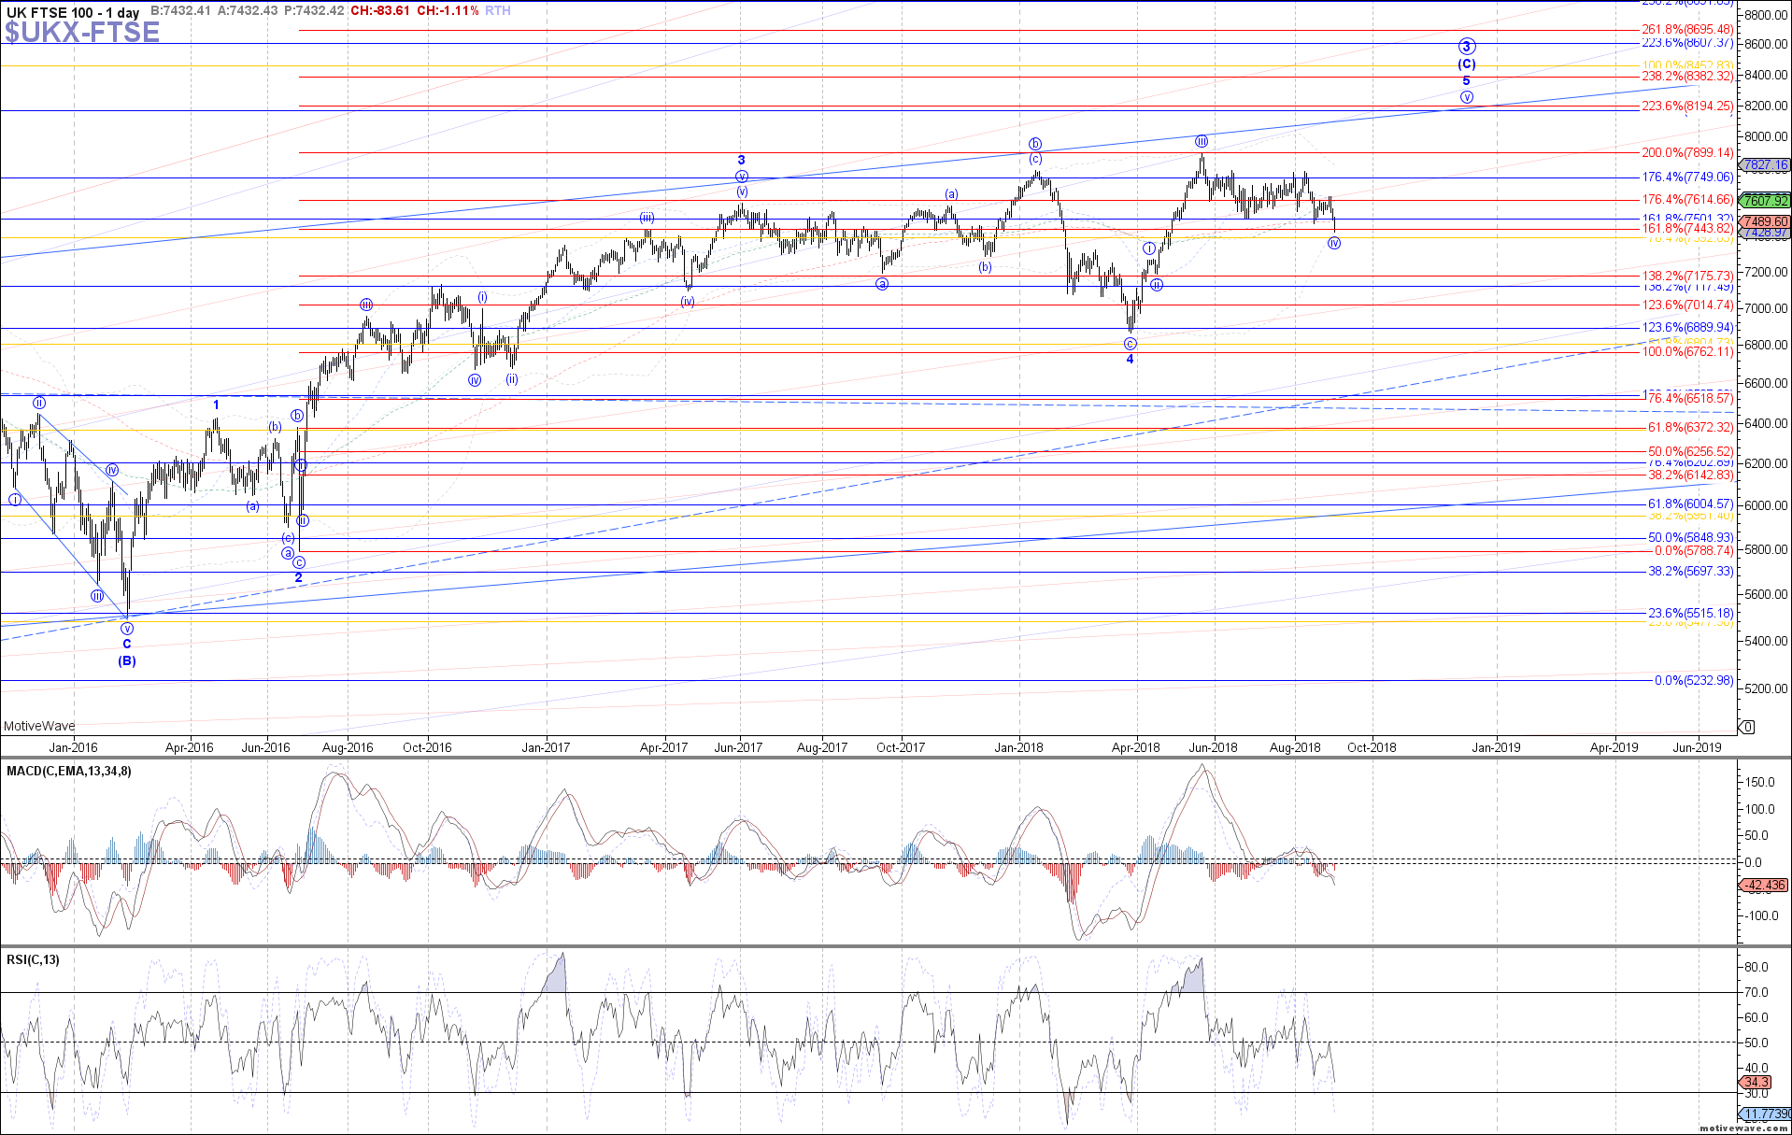Click the 'UK FTSE 100 - 1 day' chart title
The width and height of the screenshot is (1792, 1135).
point(73,12)
